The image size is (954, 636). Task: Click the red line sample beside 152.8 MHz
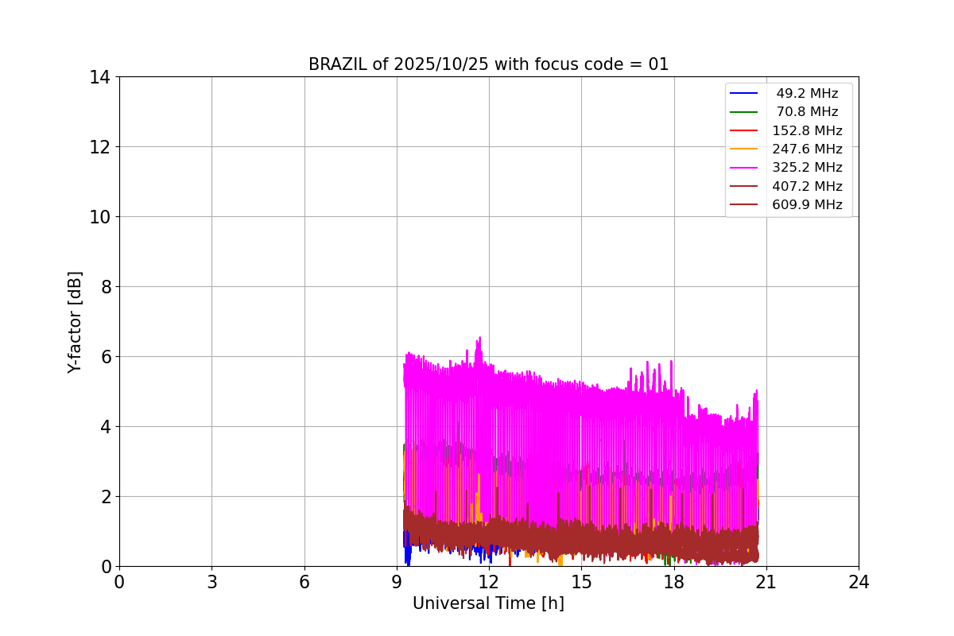(x=744, y=131)
